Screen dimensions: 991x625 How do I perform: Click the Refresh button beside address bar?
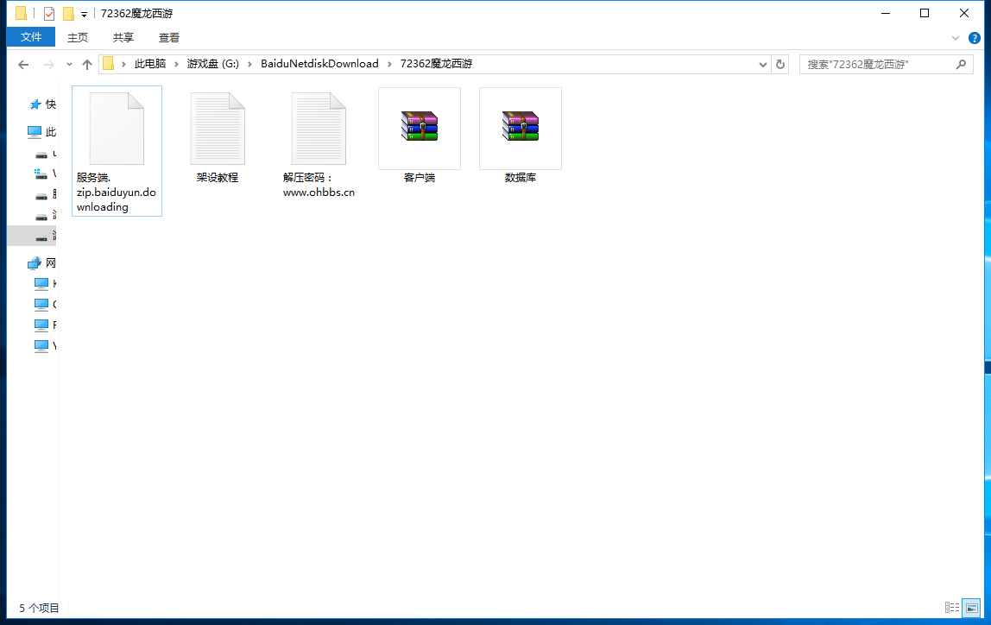point(780,64)
